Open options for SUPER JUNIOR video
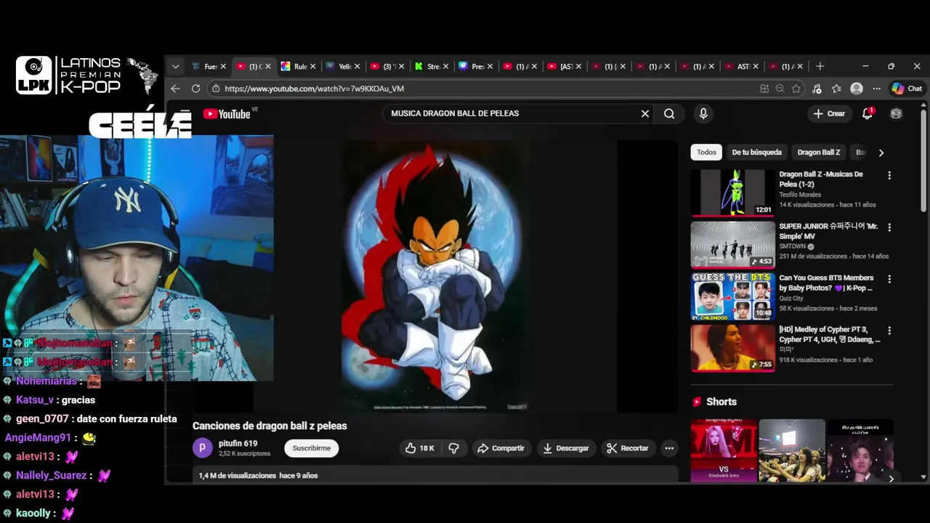Screen dimensions: 930x523 pyautogui.click(x=889, y=227)
